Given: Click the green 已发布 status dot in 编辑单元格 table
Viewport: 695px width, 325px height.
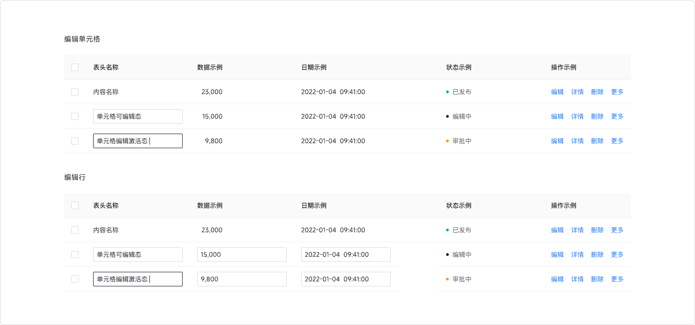Looking at the screenshot, I should pyautogui.click(x=447, y=92).
